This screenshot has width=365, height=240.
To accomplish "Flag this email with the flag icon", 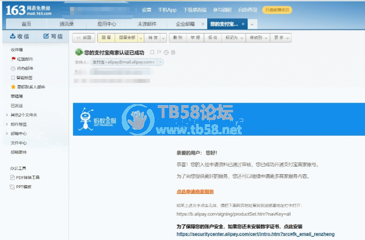I will (x=159, y=52).
